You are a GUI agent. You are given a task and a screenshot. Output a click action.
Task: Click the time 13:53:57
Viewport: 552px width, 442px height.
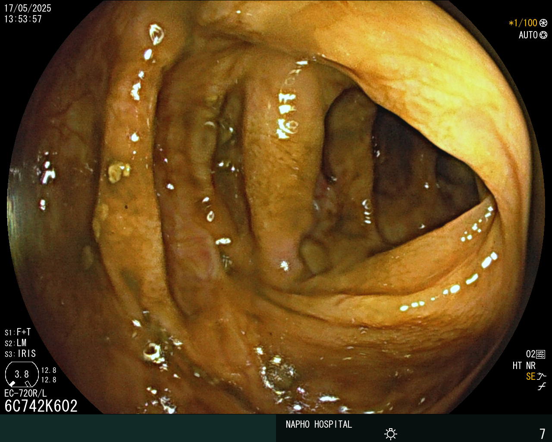pos(23,19)
